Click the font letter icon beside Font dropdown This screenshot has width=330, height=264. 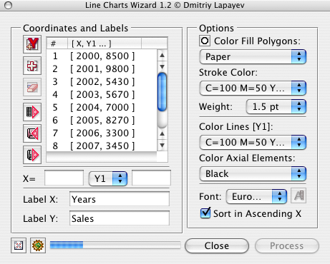click(x=299, y=196)
